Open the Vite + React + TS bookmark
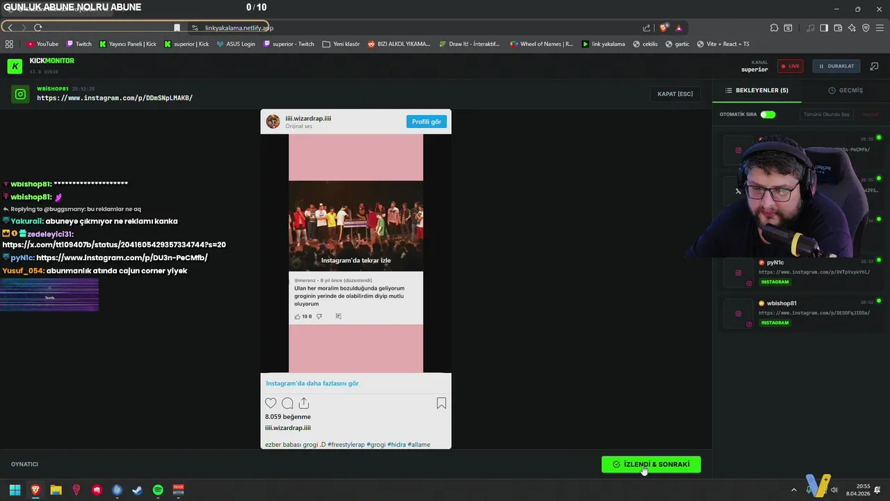The width and height of the screenshot is (890, 501). (722, 44)
